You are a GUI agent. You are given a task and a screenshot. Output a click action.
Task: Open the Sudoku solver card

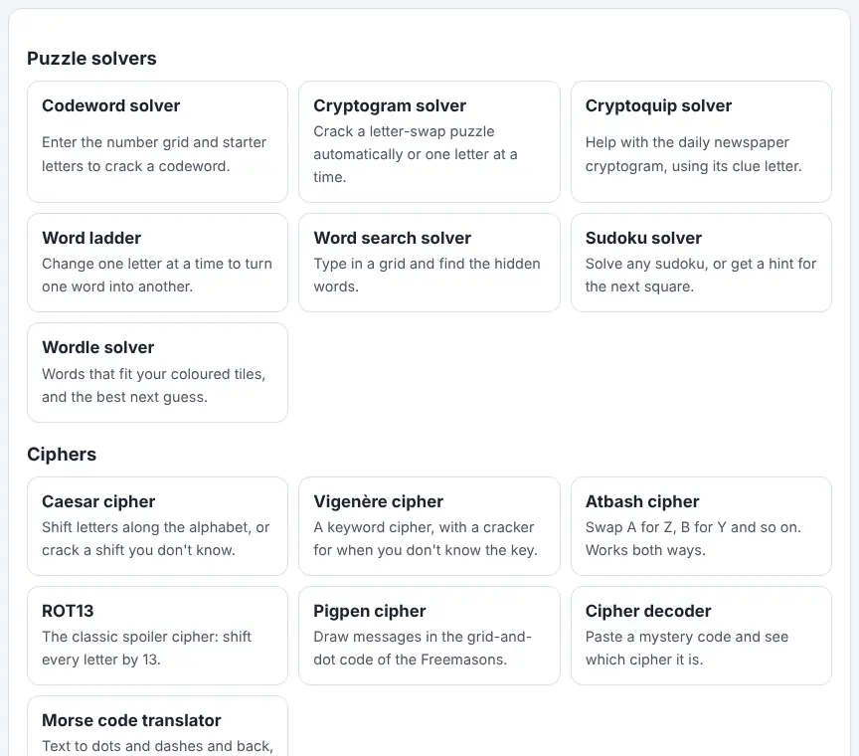click(701, 263)
